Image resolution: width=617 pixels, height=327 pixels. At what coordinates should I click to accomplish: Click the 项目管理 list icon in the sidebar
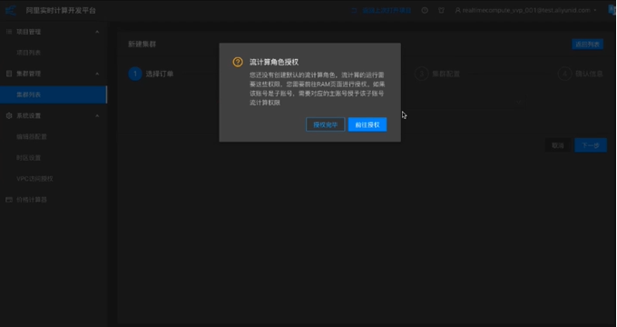(9, 32)
